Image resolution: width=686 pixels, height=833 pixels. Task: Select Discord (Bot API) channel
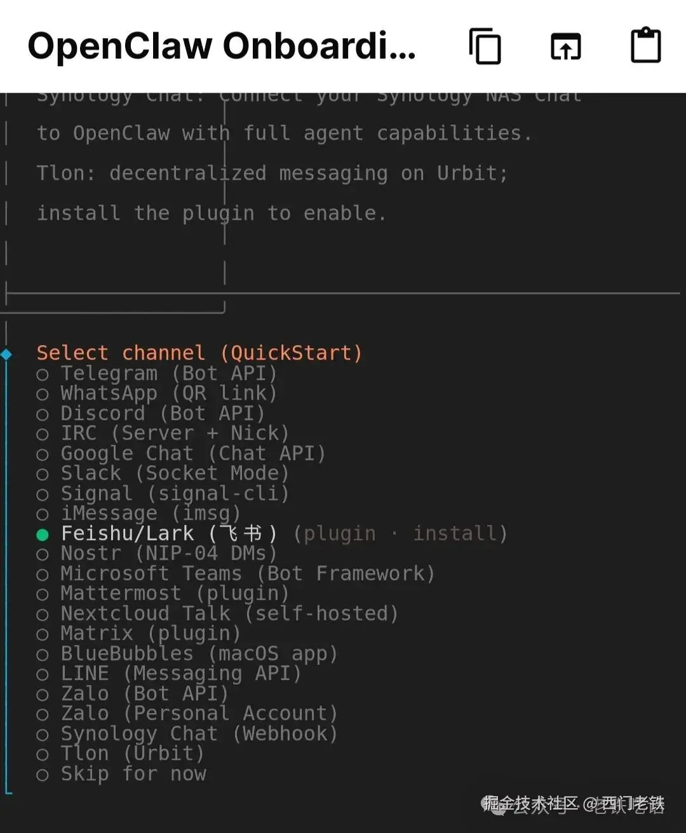coord(162,414)
